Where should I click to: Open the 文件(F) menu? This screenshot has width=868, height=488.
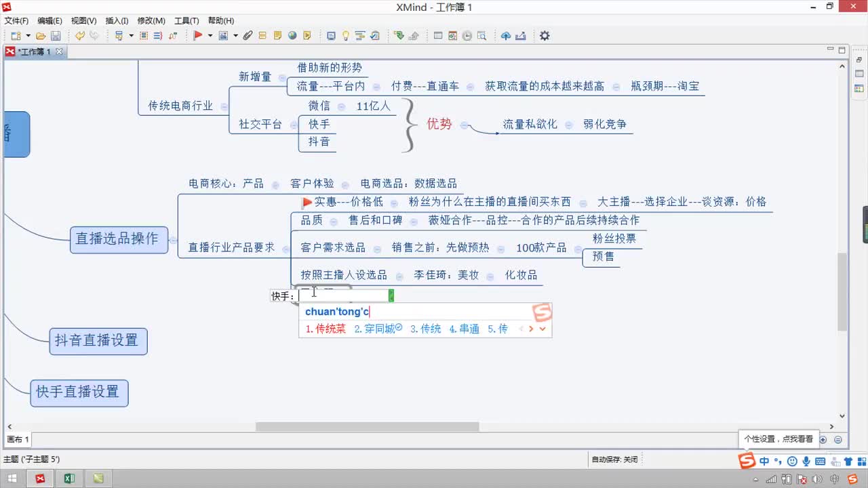pos(16,21)
